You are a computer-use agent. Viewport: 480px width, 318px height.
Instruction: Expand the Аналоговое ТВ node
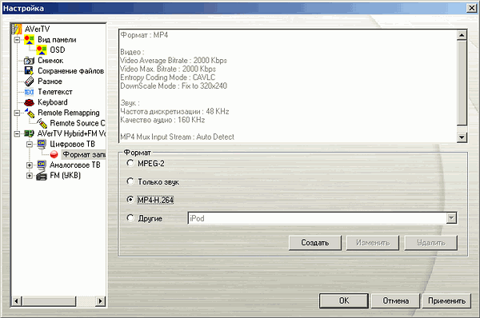(30, 165)
